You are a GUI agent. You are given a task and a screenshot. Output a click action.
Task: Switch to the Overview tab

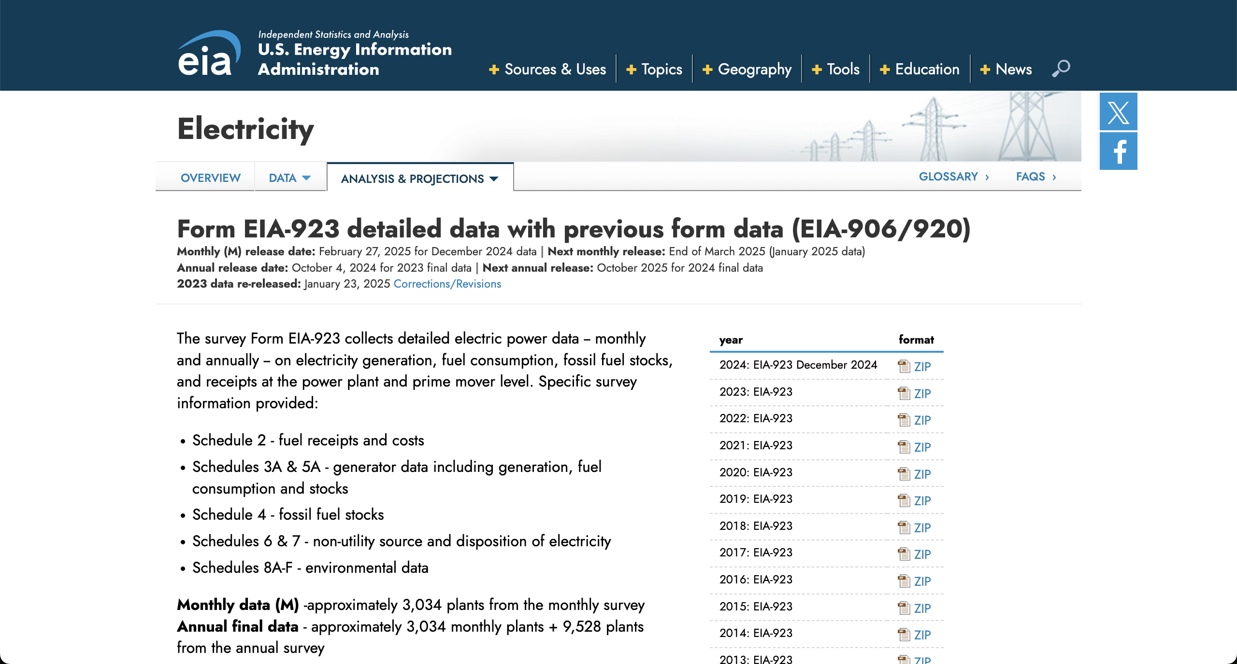point(211,178)
